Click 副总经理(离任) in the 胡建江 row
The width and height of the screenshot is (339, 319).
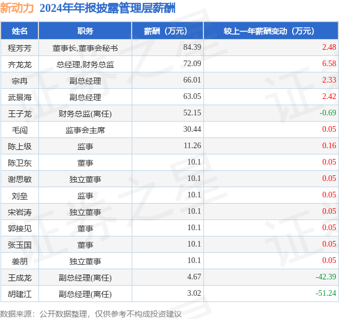pyautogui.click(x=85, y=294)
